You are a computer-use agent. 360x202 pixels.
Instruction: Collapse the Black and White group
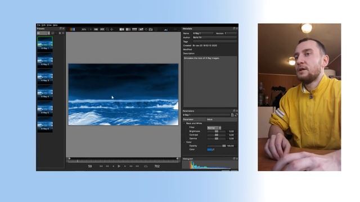coord(184,123)
